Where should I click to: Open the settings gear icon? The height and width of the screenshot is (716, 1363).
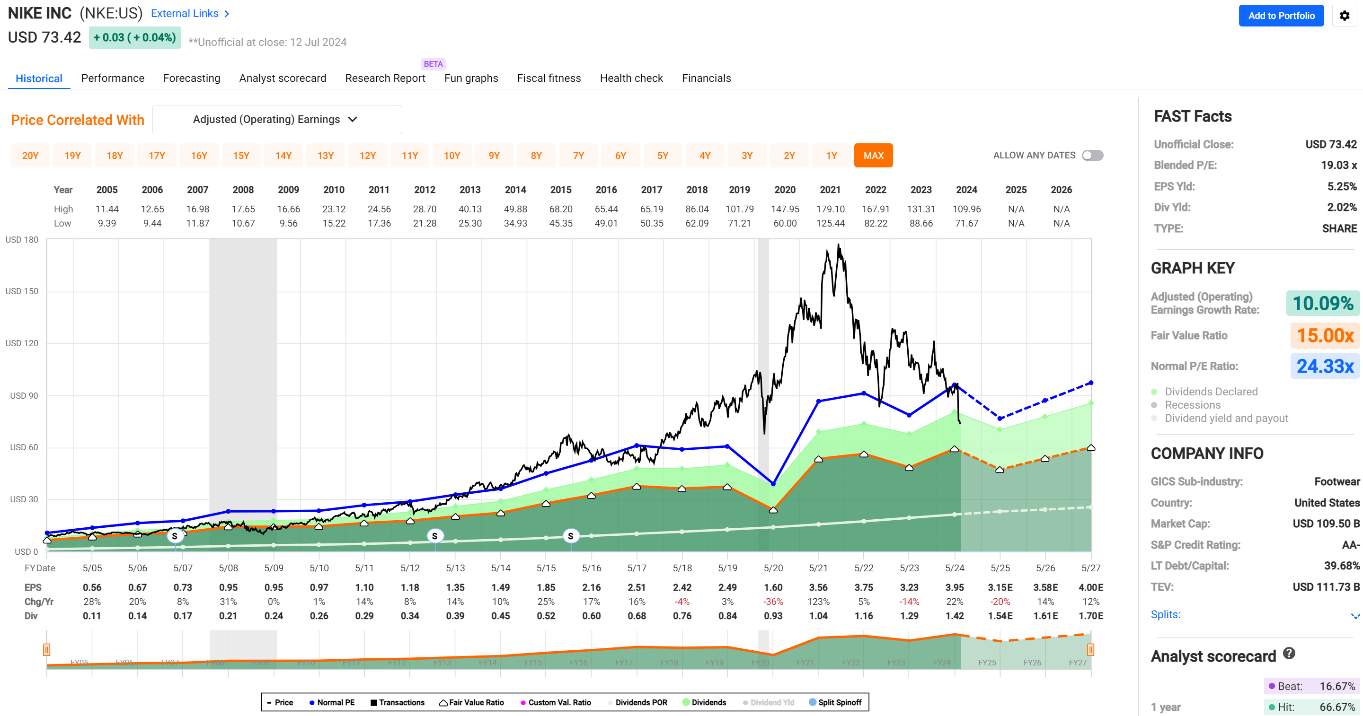[x=1344, y=16]
